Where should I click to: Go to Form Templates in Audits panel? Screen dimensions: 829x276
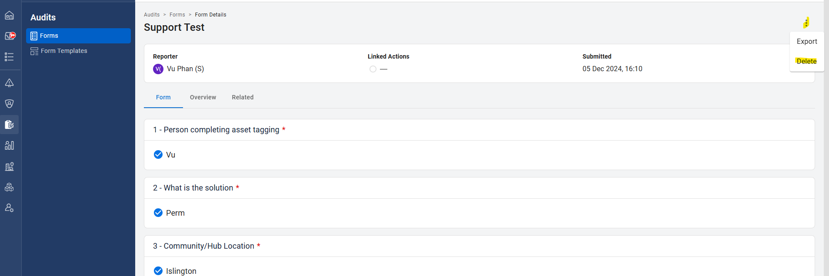pyautogui.click(x=64, y=51)
